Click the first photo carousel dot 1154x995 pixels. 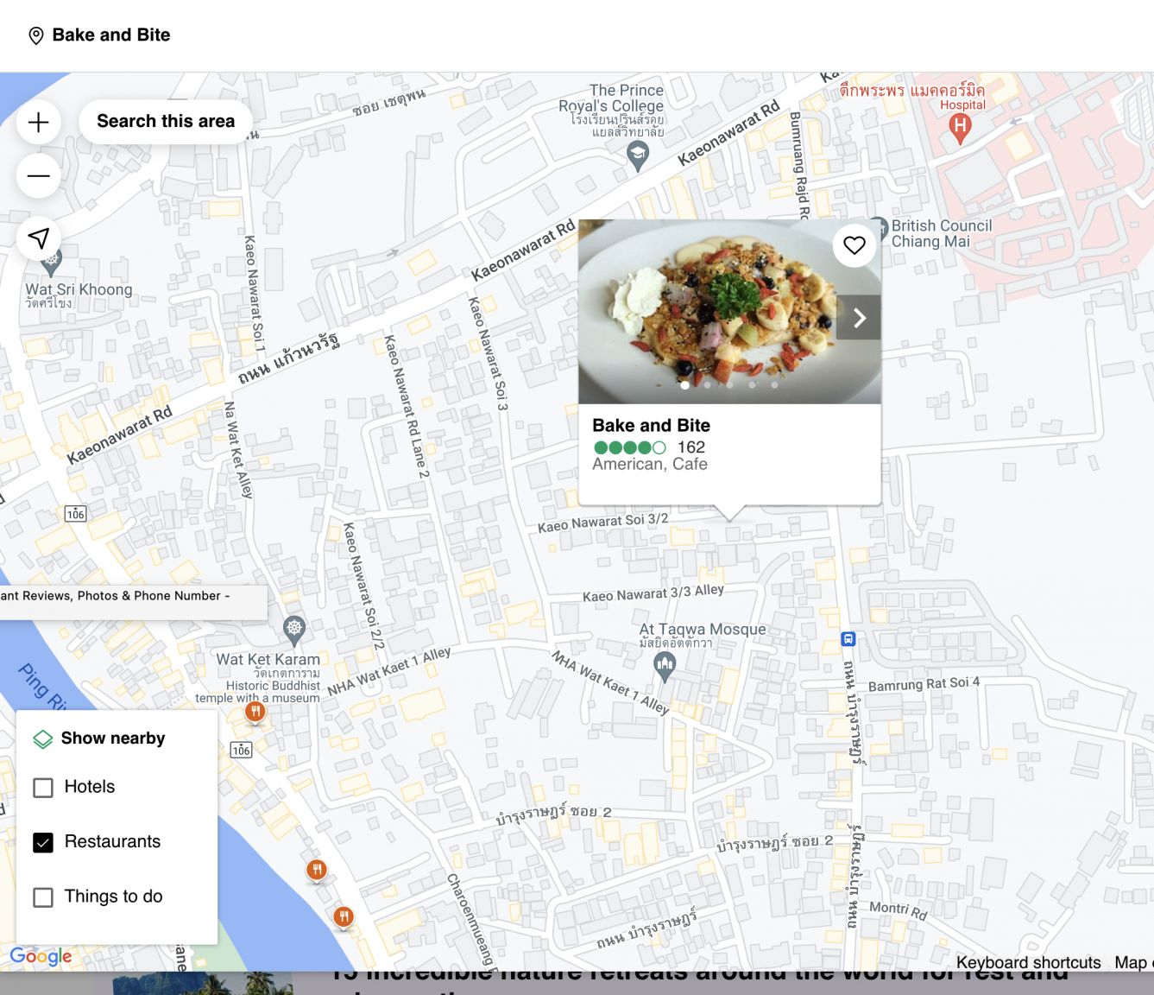[685, 385]
